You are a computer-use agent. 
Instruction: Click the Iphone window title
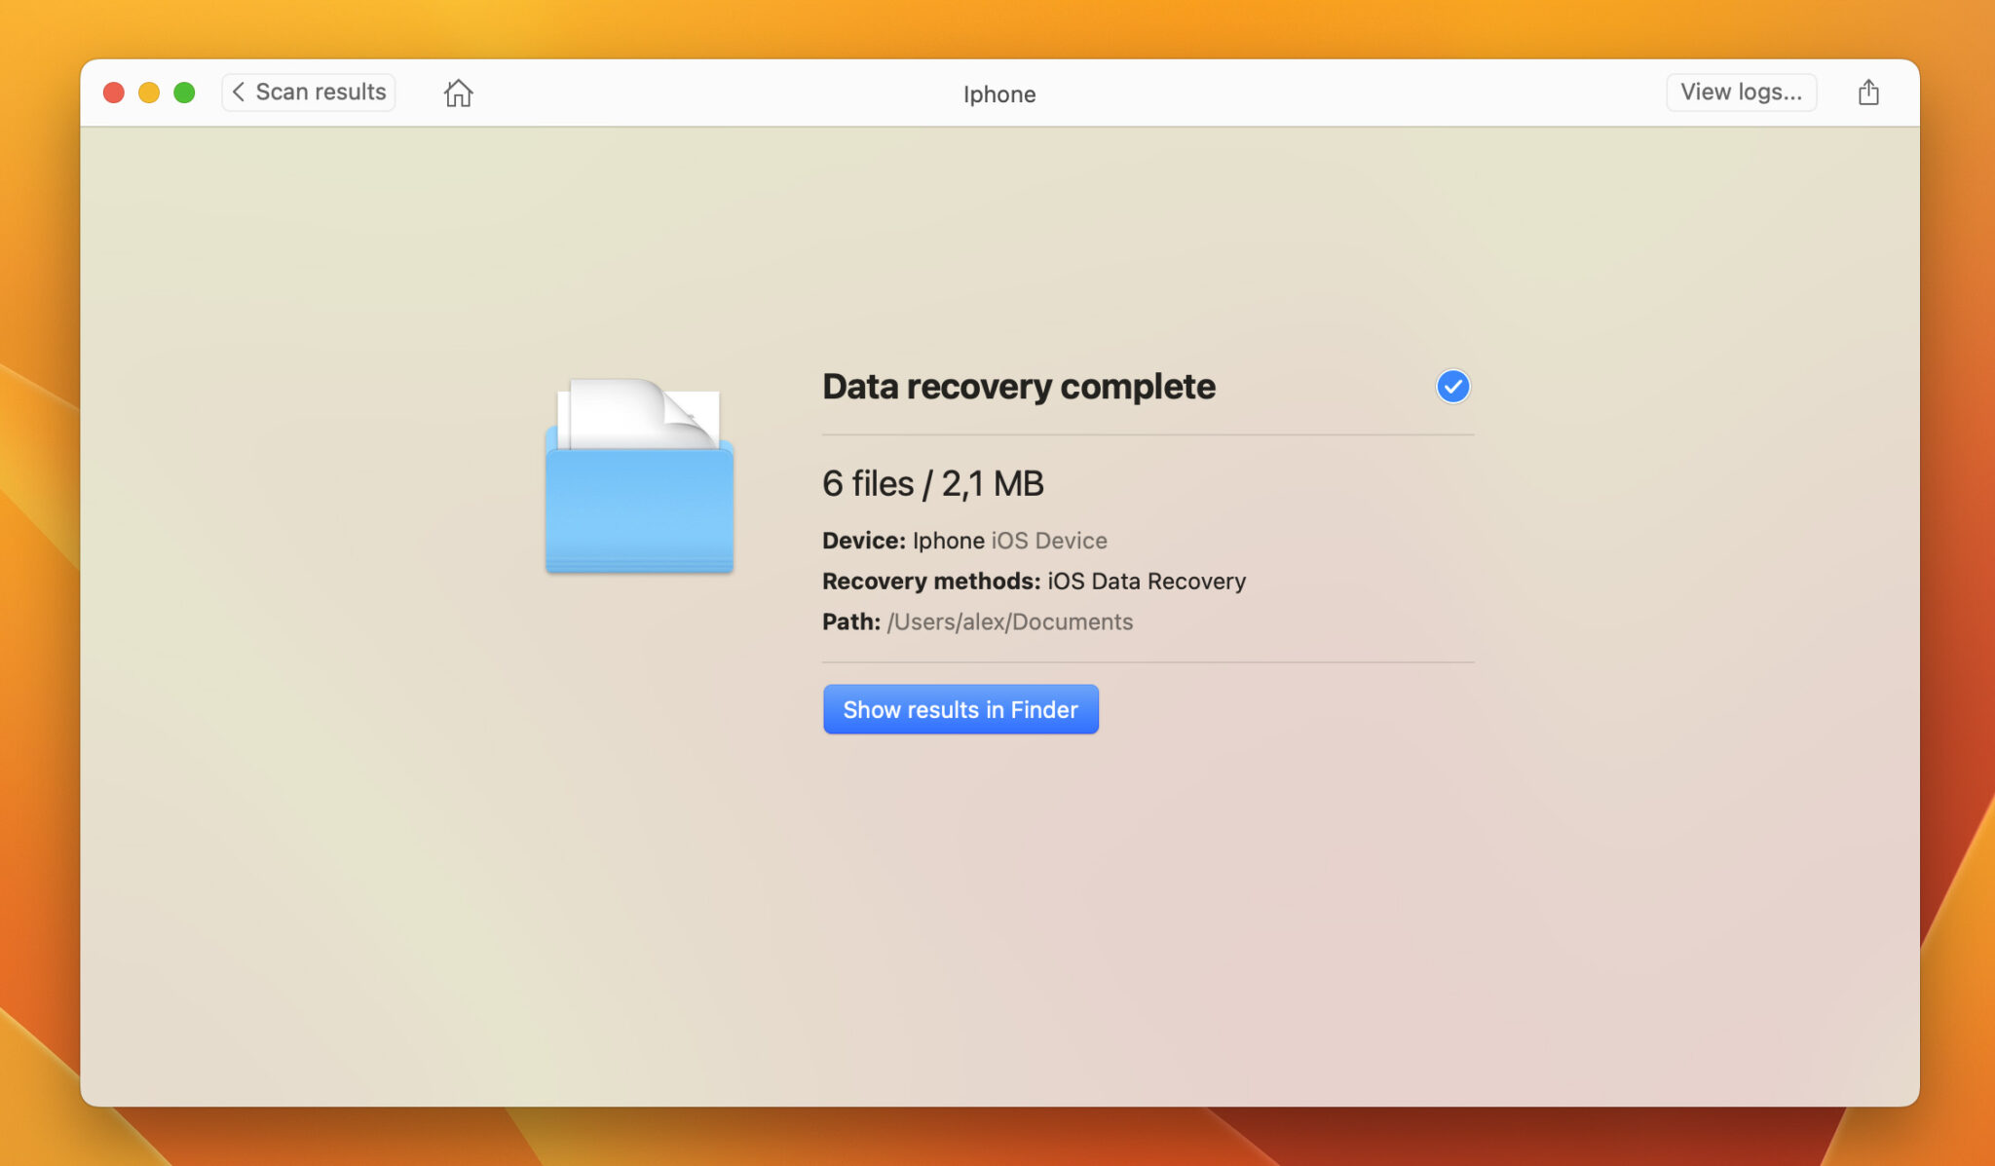998,94
